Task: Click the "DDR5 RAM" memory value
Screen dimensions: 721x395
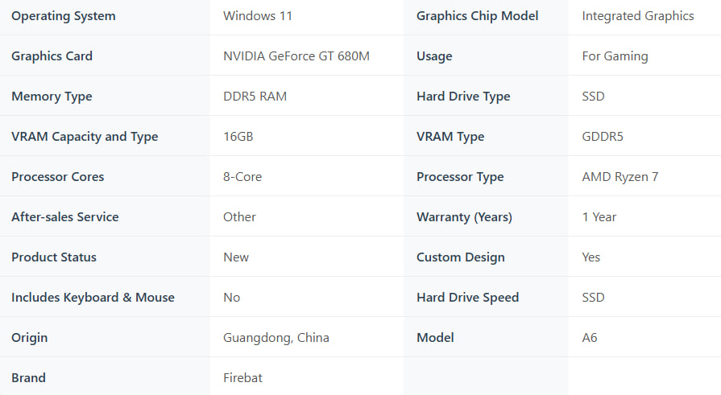Action: point(255,97)
